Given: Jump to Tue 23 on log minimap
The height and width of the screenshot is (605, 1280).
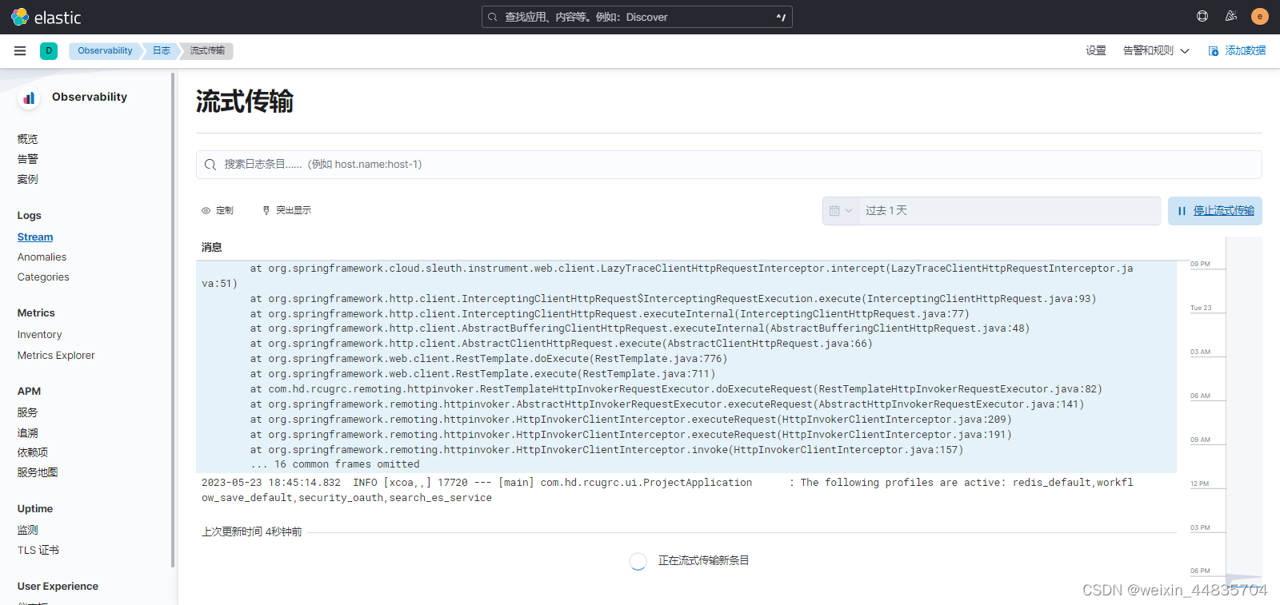Looking at the screenshot, I should coord(1201,308).
